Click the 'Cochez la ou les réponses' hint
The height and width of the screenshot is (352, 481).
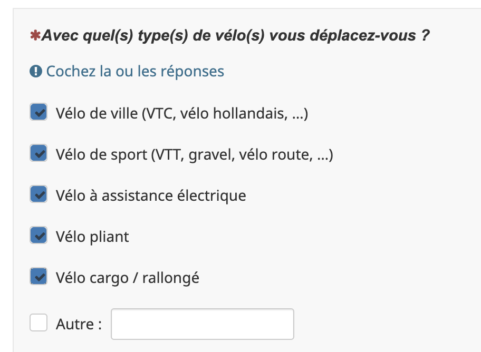tap(135, 71)
